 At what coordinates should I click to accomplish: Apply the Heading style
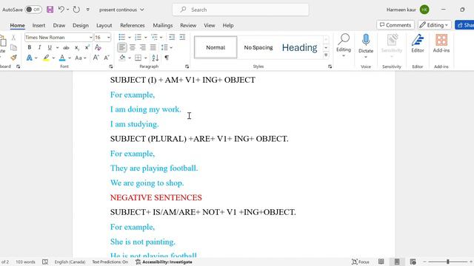[299, 47]
